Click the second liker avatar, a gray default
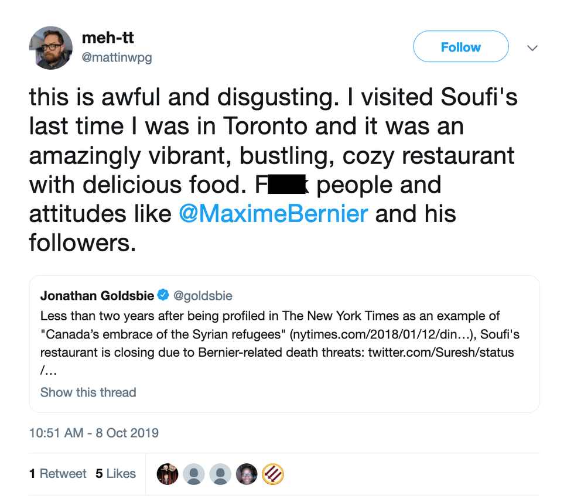 pyautogui.click(x=194, y=474)
